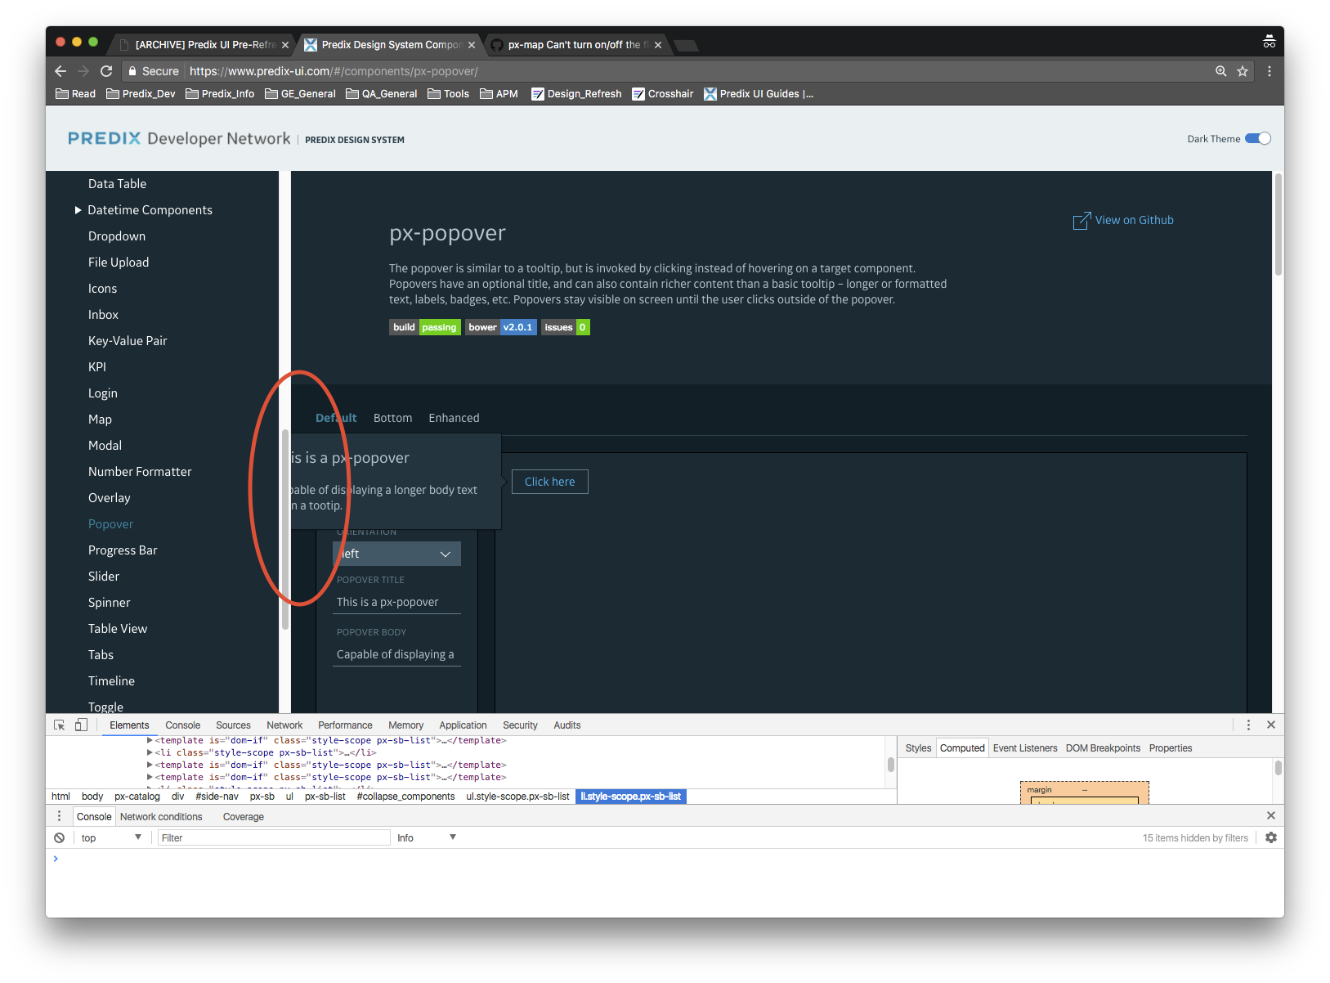Image resolution: width=1330 pixels, height=983 pixels.
Task: Click the 'Click here' popover button
Action: [x=549, y=481]
